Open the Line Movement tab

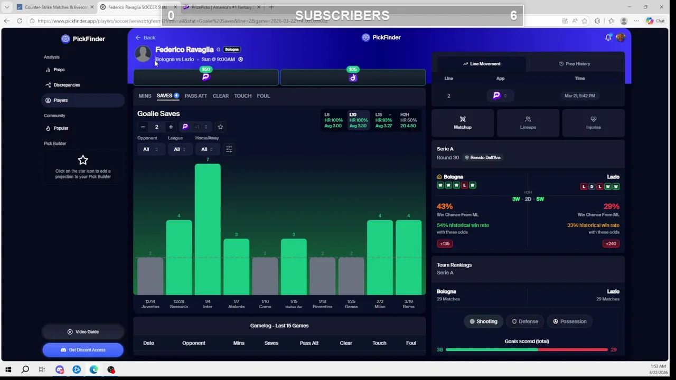click(x=481, y=64)
